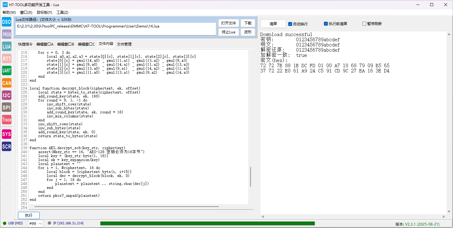Toggle the 执行前清屏 checkbox

tap(326, 24)
